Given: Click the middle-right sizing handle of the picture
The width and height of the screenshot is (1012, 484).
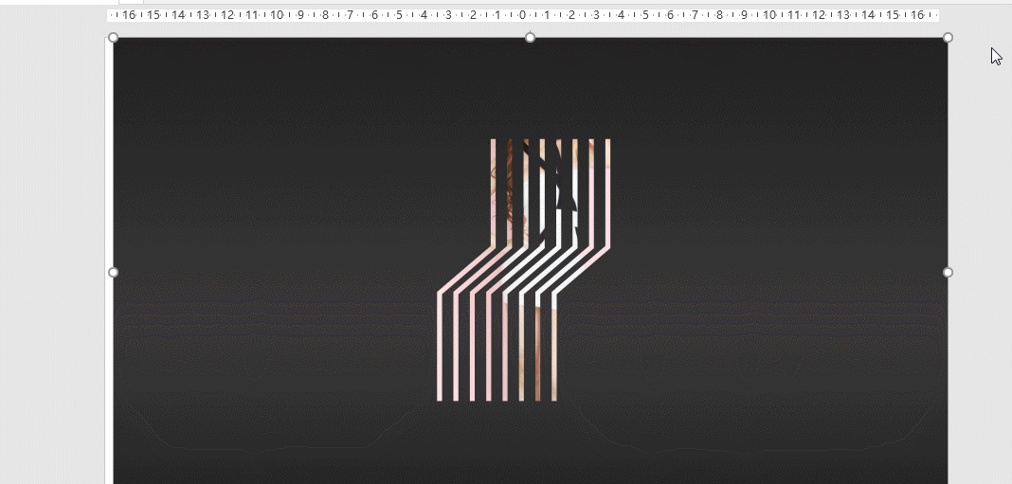Looking at the screenshot, I should [948, 273].
